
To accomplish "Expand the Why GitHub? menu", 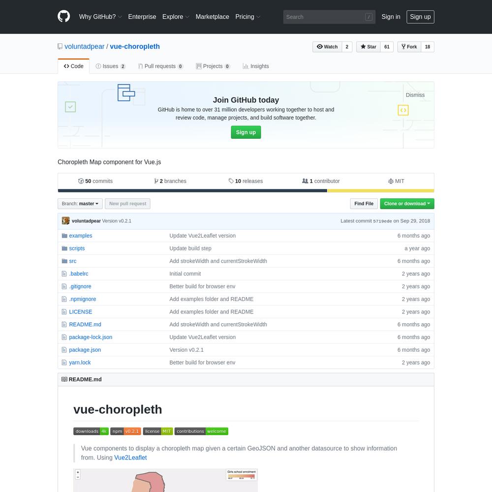I will click(100, 17).
